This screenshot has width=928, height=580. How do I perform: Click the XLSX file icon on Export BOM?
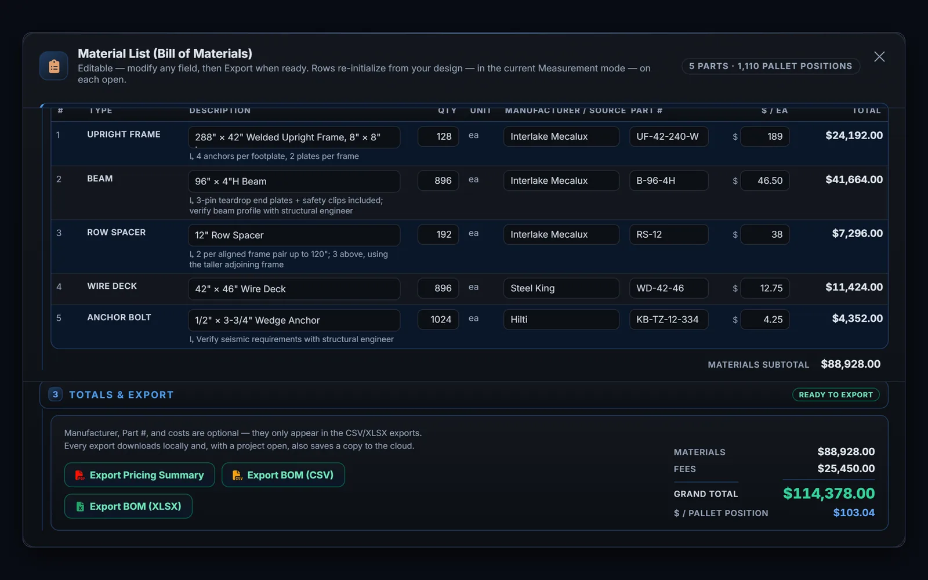(x=80, y=506)
